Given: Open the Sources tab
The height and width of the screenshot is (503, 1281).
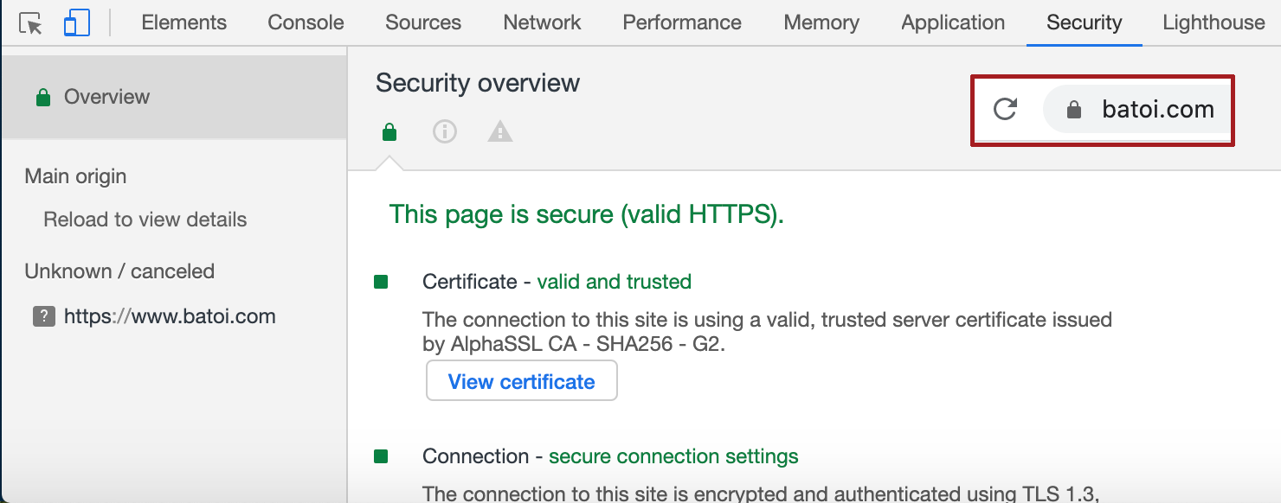Looking at the screenshot, I should (423, 23).
